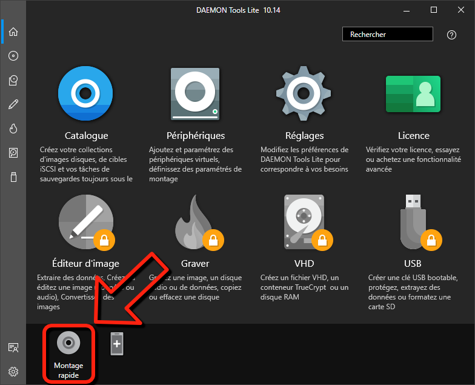Open the Catalogue tile icon
Image resolution: width=475 pixels, height=385 pixels.
(85, 94)
